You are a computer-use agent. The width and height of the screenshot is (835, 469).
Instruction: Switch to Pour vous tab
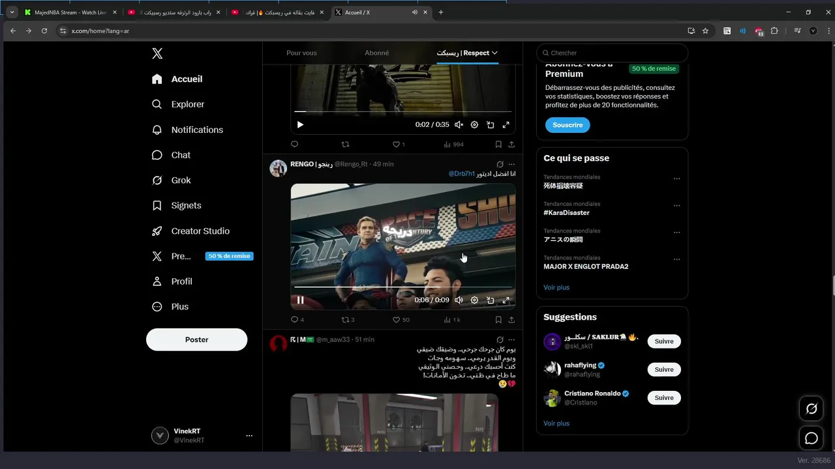pyautogui.click(x=301, y=53)
